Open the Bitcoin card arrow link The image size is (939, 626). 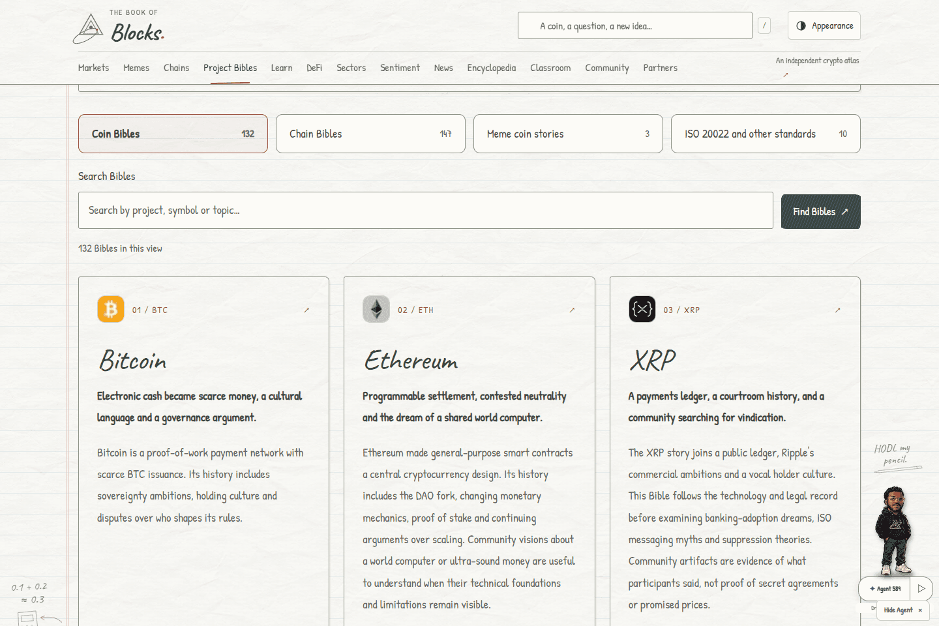tap(306, 310)
